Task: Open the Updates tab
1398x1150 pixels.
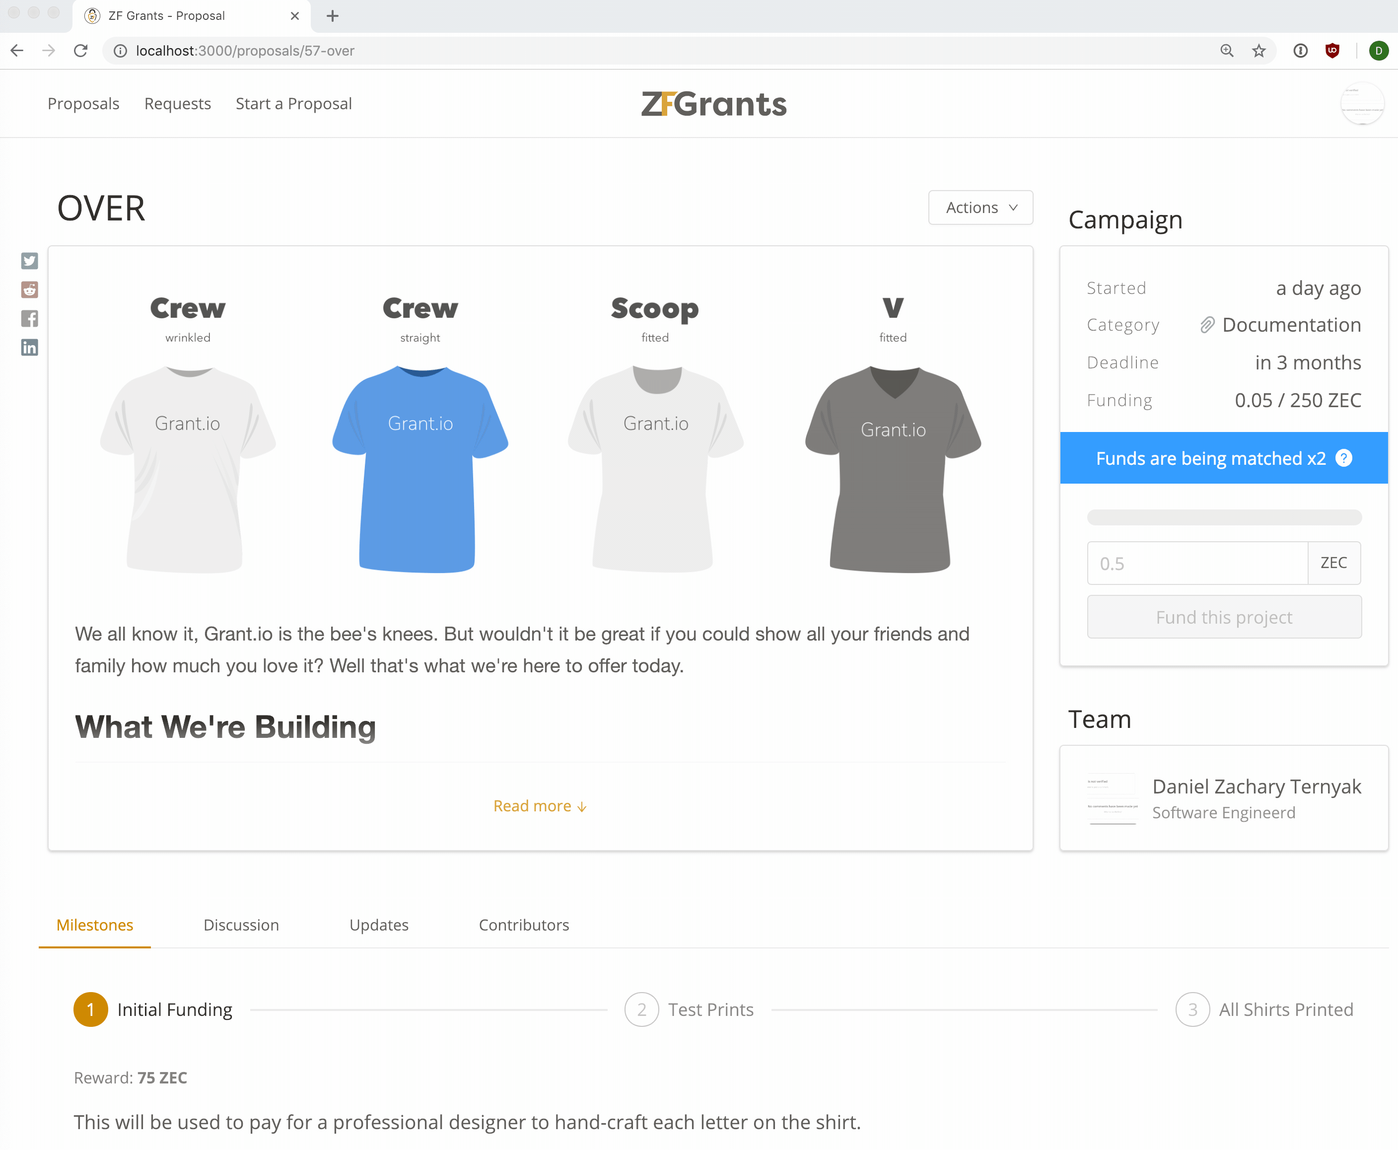Action: tap(379, 925)
